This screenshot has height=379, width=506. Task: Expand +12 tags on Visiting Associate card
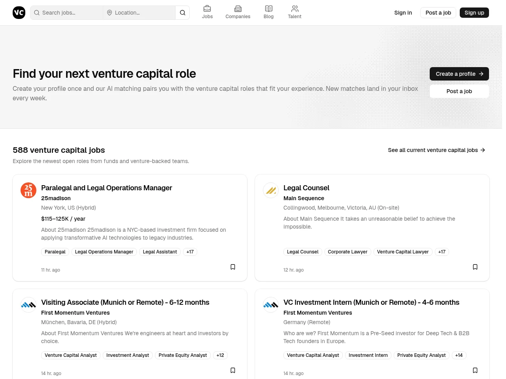[220, 355]
